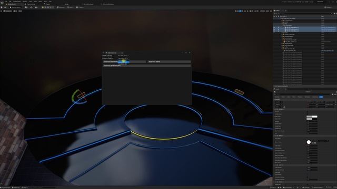
Task: Open the upper gray-white color swatch
Action: pyautogui.click(x=312, y=117)
